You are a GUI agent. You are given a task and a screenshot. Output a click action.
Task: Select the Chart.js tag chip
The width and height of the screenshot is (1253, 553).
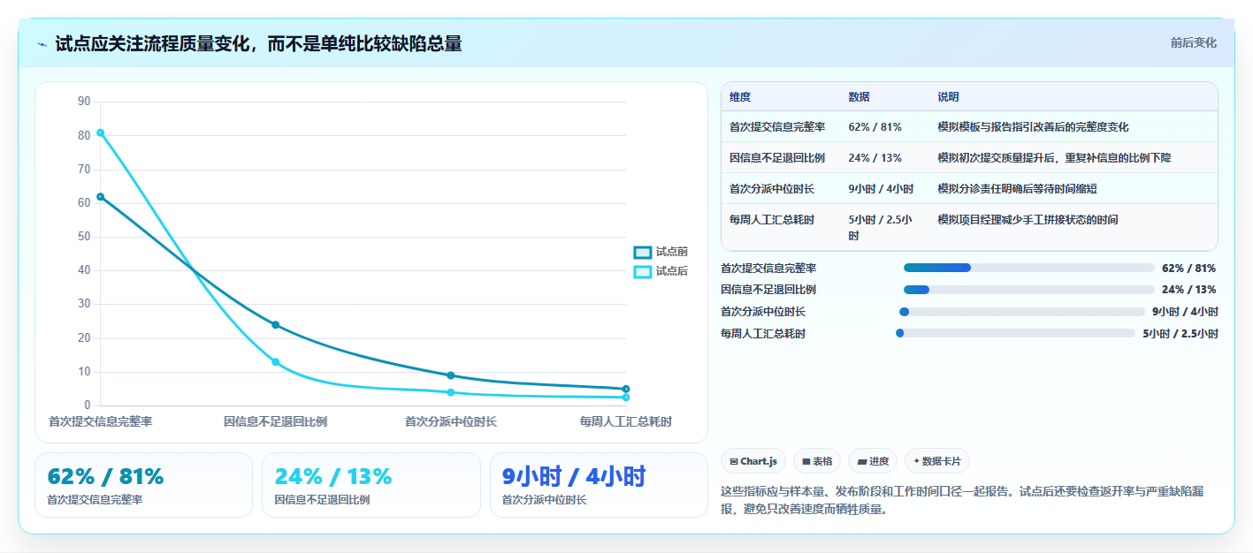pyautogui.click(x=753, y=461)
